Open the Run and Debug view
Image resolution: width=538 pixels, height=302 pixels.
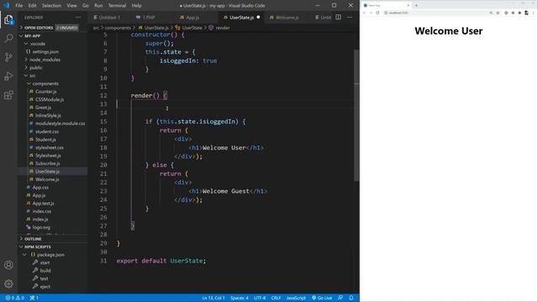8,75
